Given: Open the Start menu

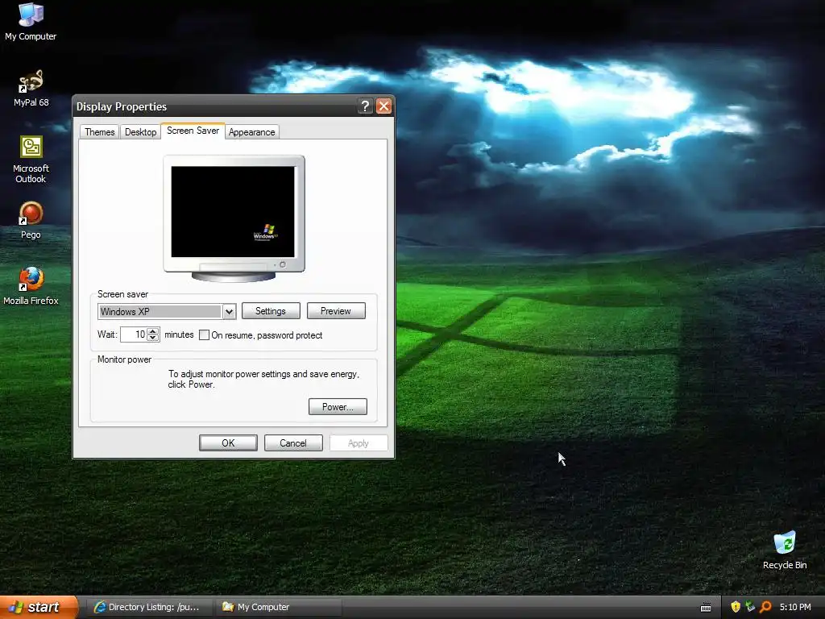Looking at the screenshot, I should tap(39, 607).
